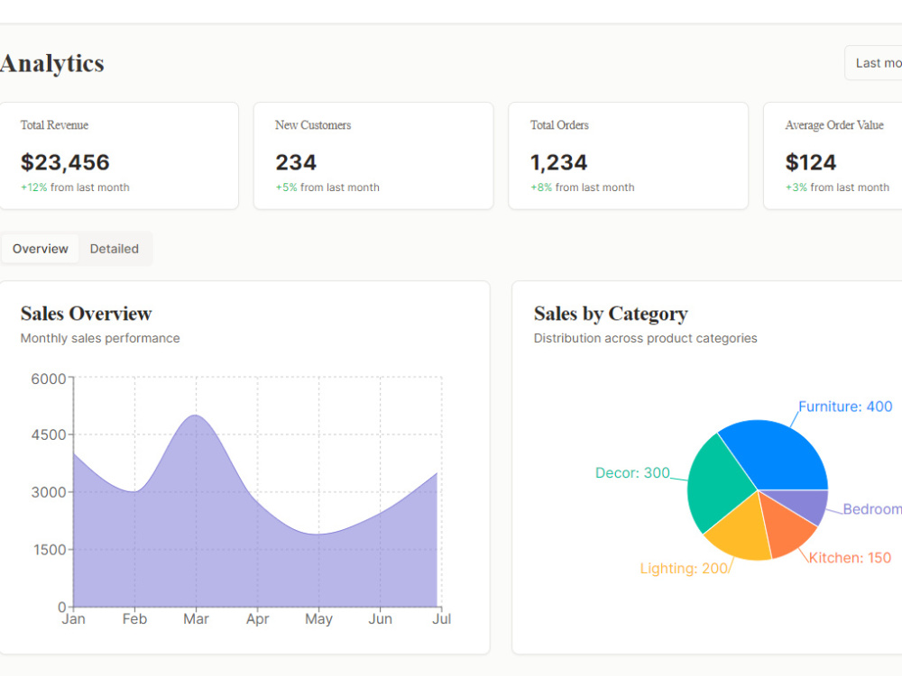The width and height of the screenshot is (902, 676).
Task: Click the Average Order Value card title
Action: pos(834,125)
